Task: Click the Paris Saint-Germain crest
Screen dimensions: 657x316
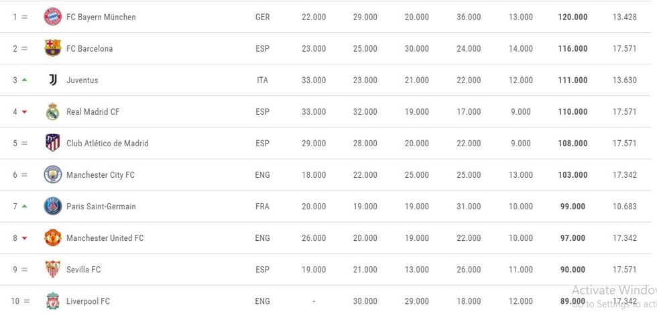Action: 52,206
